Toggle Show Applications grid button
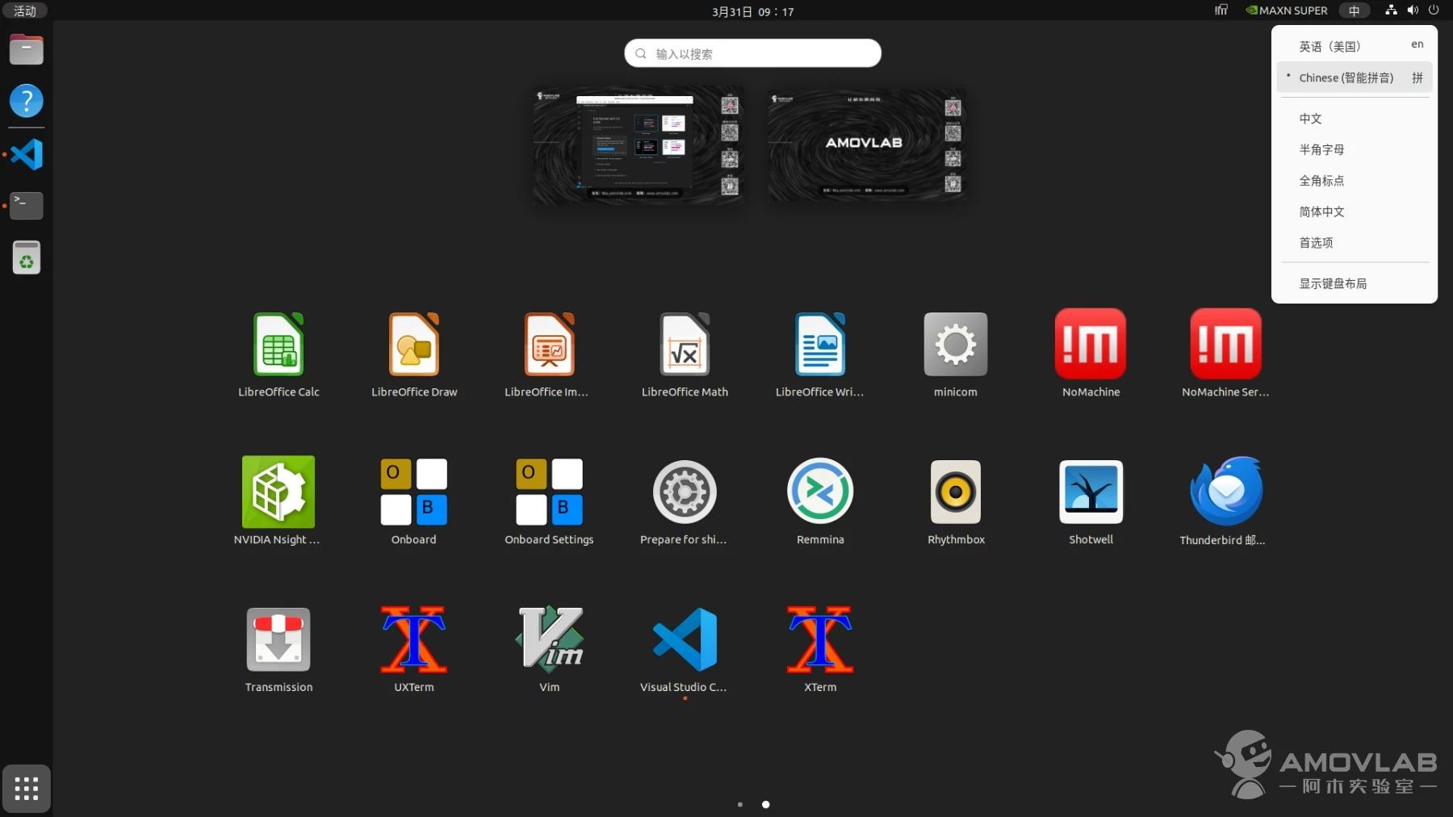Image resolution: width=1453 pixels, height=817 pixels. (26, 788)
